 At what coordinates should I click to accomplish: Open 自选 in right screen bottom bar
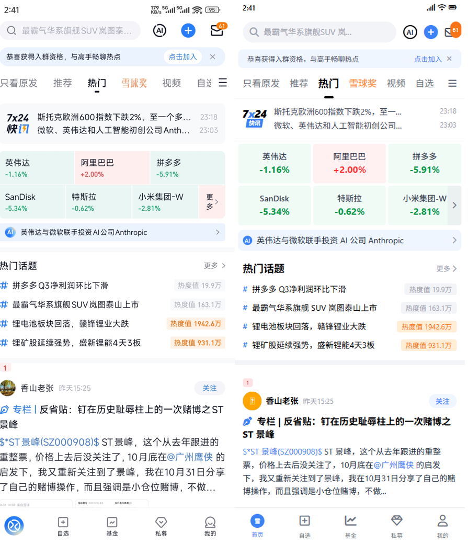pyautogui.click(x=305, y=526)
